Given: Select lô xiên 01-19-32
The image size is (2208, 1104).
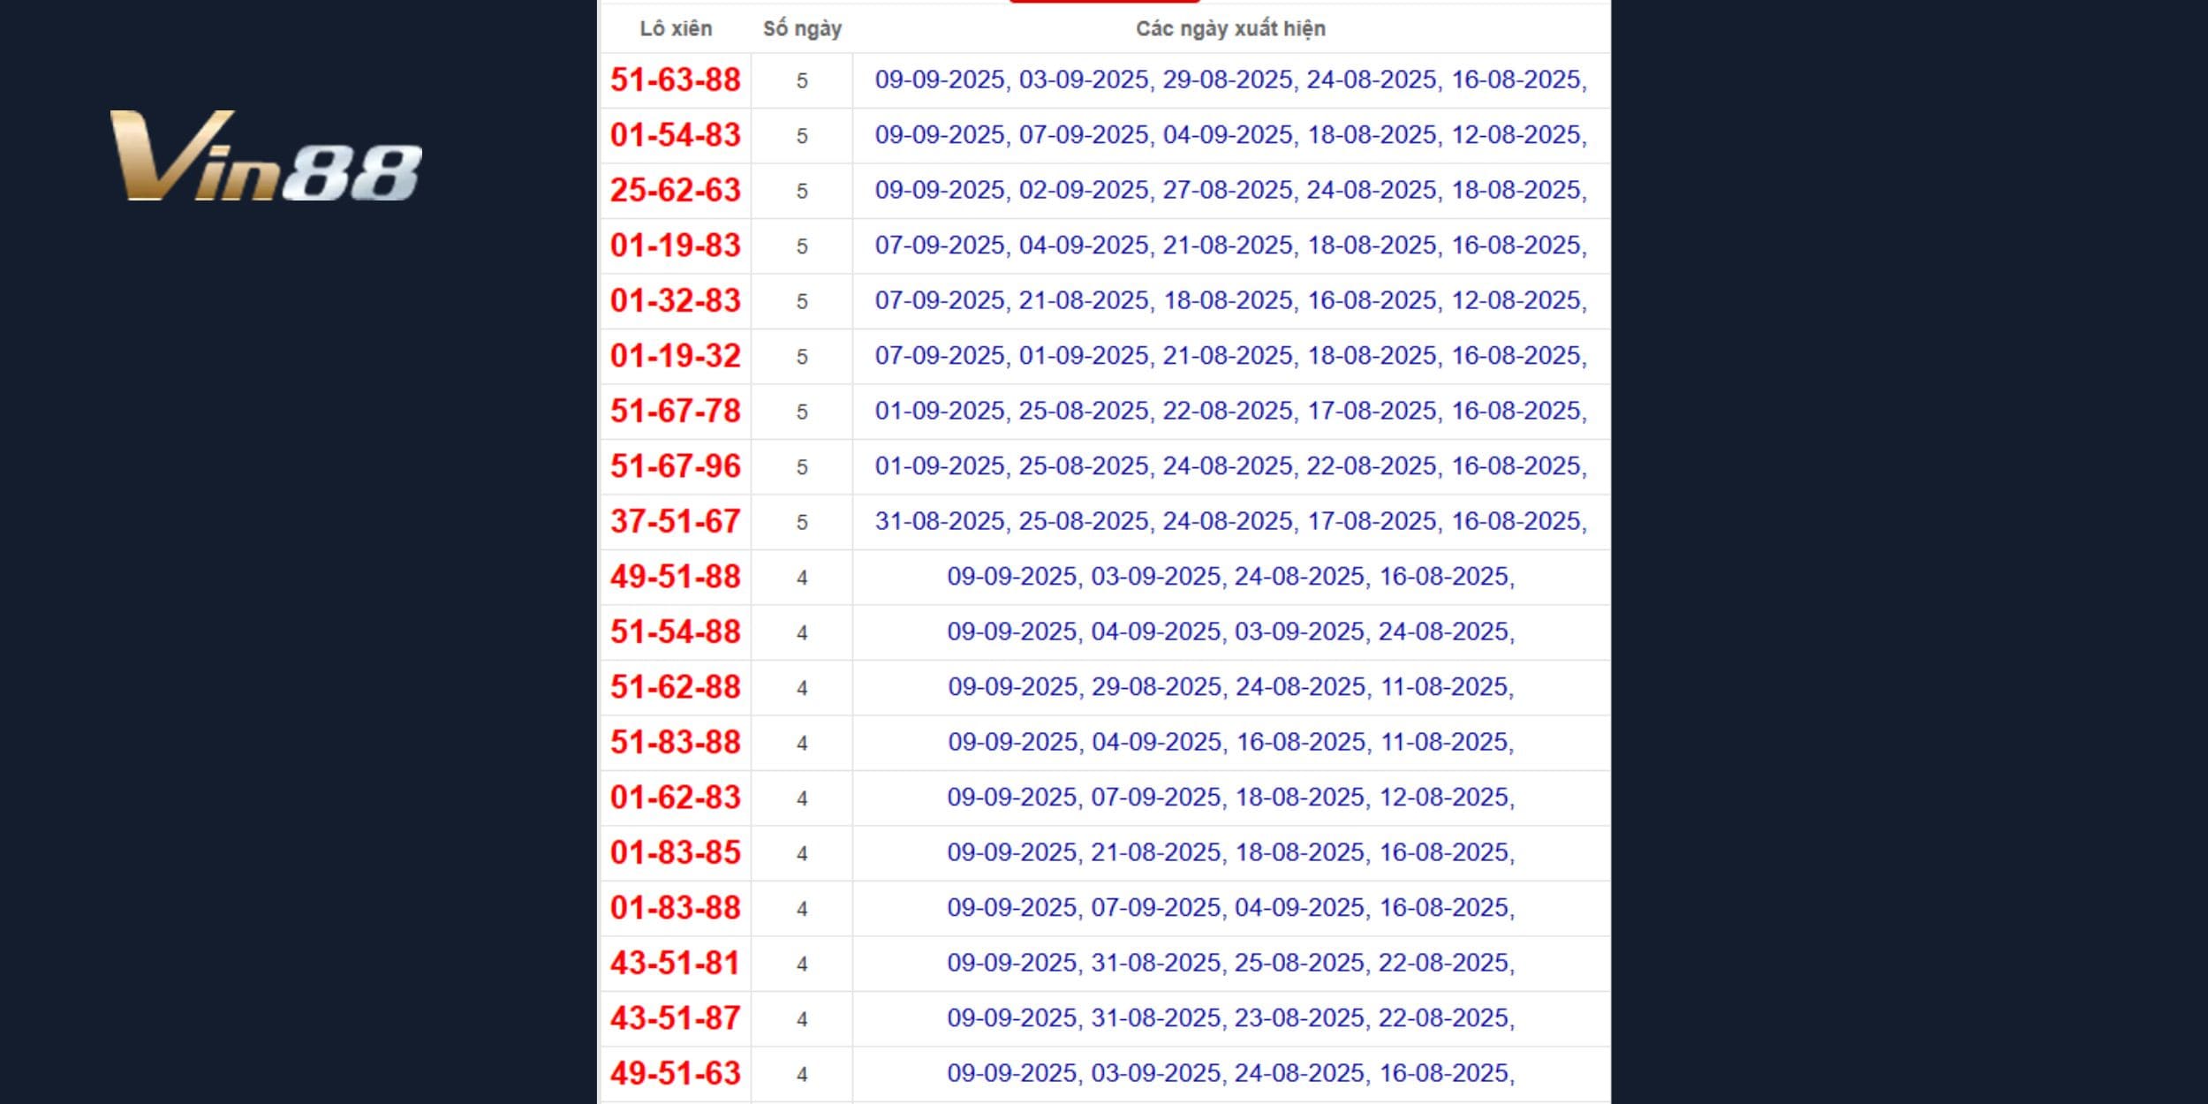Looking at the screenshot, I should click(x=676, y=356).
